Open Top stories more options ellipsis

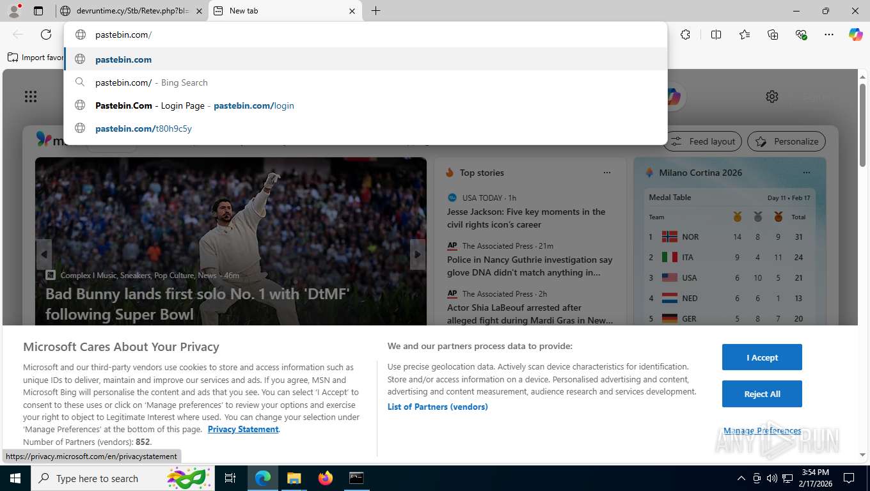(x=607, y=173)
